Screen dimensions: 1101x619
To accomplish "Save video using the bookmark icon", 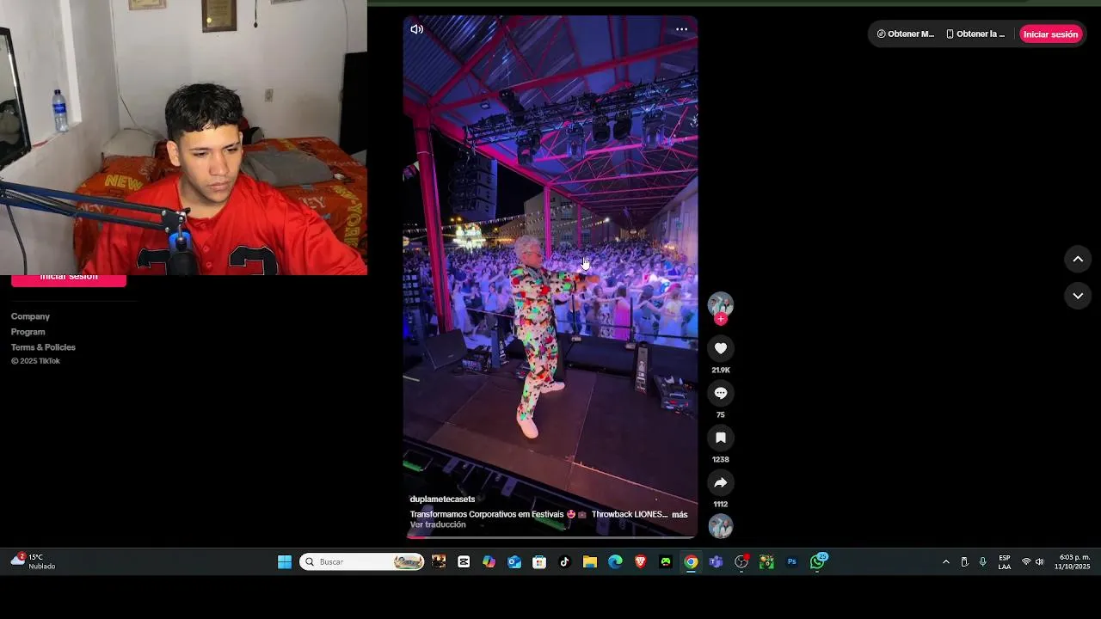I will click(x=721, y=438).
